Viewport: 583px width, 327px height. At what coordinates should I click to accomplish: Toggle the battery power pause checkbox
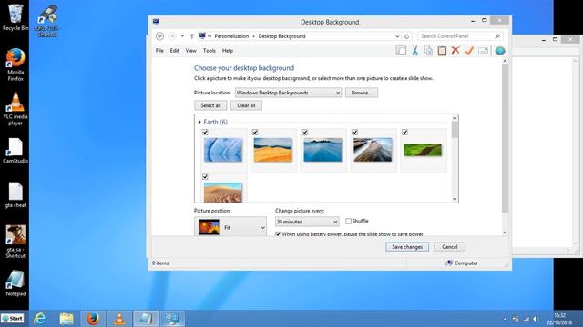coord(278,234)
